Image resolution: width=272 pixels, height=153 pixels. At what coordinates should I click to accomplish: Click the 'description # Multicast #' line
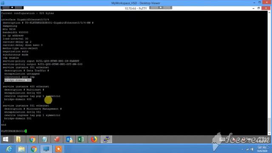coord(24,90)
